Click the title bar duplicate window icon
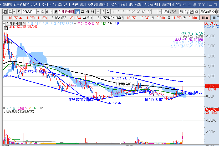 190,5
